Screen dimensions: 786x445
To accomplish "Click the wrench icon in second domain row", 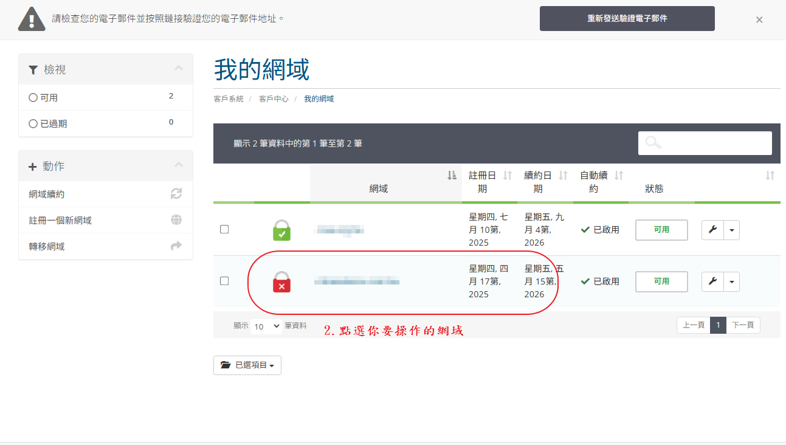I will pos(712,281).
